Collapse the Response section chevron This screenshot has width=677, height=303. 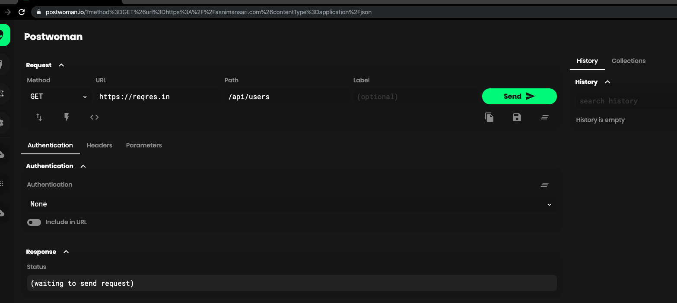(x=66, y=252)
